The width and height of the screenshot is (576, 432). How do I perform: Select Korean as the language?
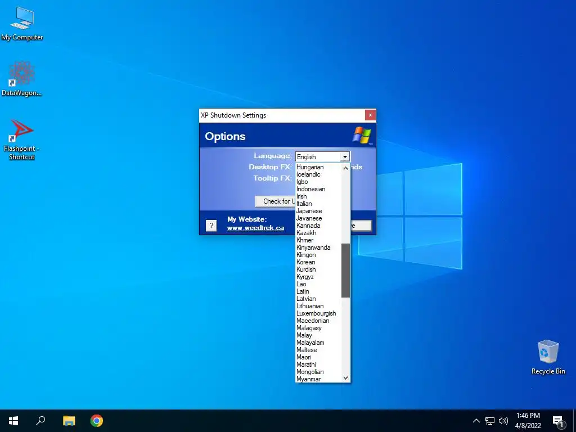[x=319, y=262]
